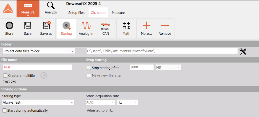Click the Store record button

point(9,29)
